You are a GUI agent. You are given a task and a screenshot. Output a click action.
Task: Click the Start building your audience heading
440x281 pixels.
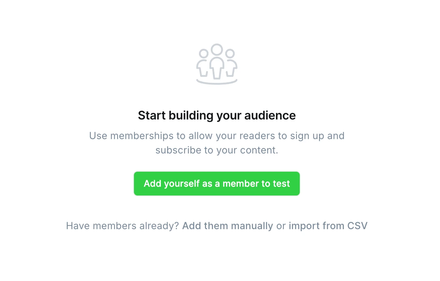[217, 115]
